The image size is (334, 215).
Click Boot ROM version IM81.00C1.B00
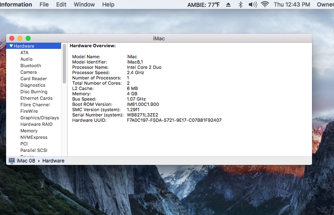[x=143, y=104]
